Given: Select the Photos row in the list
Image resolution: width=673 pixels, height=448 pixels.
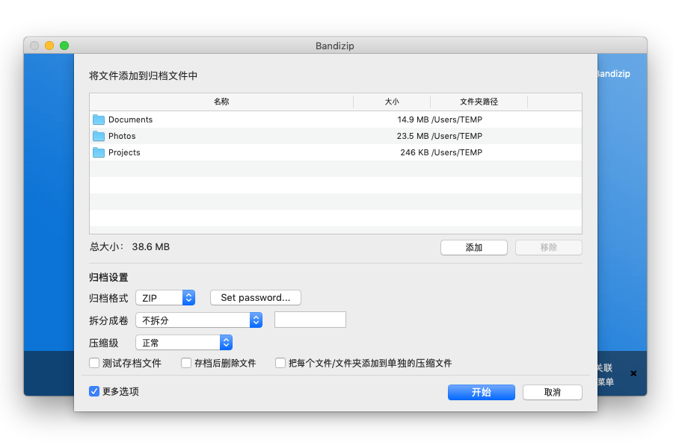Looking at the screenshot, I should coord(299,136).
